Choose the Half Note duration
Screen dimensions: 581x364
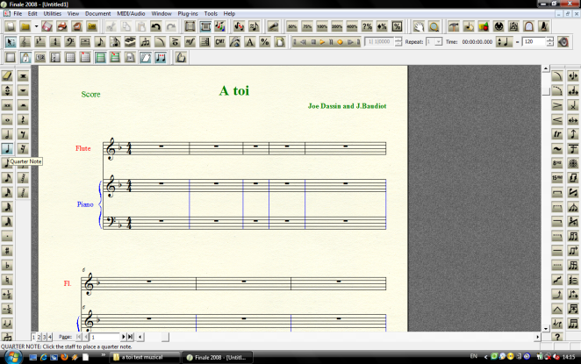click(7, 134)
